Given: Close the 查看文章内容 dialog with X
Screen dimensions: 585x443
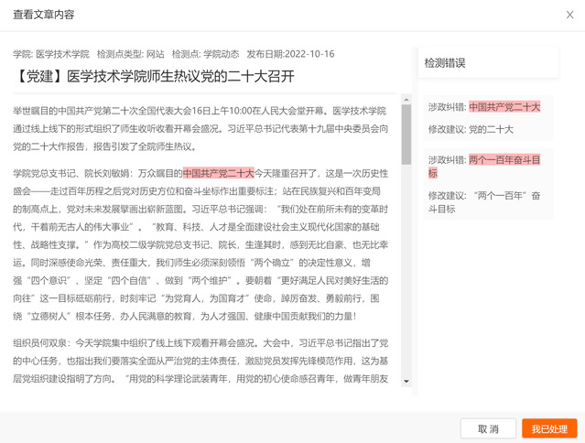Looking at the screenshot, I should click(566, 16).
